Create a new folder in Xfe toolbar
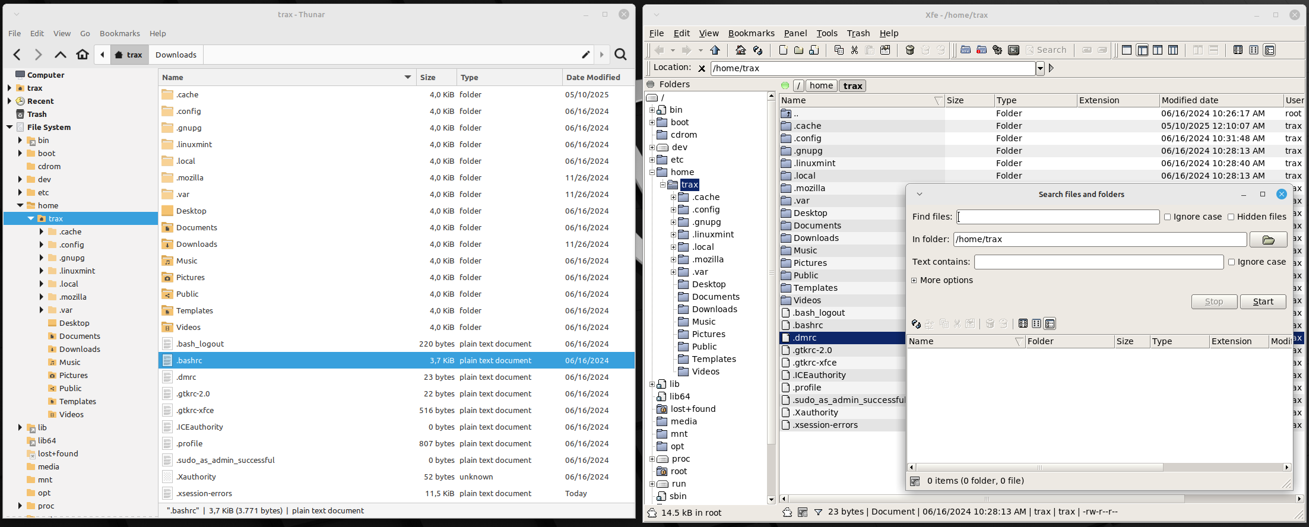Image resolution: width=1309 pixels, height=527 pixels. click(x=798, y=50)
